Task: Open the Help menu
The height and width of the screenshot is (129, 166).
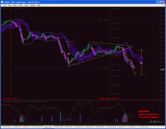Action: [39, 5]
